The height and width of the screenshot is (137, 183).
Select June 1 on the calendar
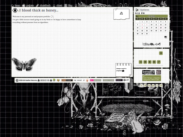142,22
